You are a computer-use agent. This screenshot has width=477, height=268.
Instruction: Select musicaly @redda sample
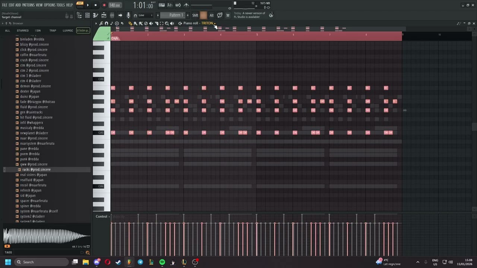click(x=32, y=128)
